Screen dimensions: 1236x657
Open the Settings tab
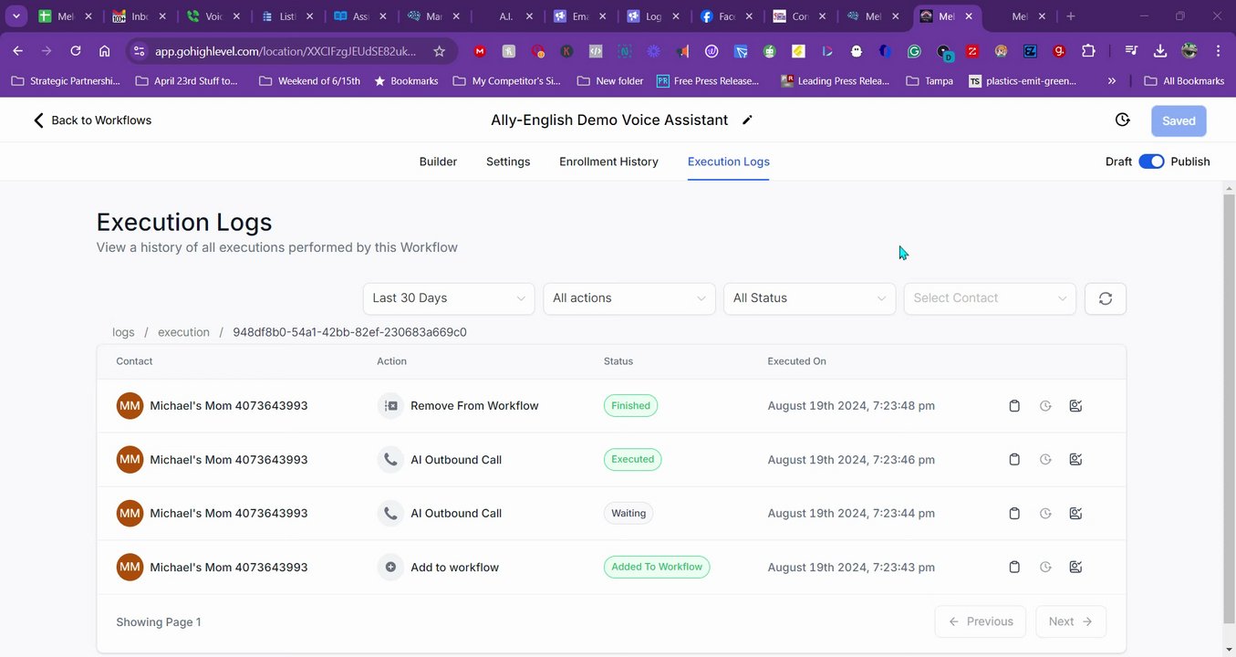pyautogui.click(x=508, y=162)
